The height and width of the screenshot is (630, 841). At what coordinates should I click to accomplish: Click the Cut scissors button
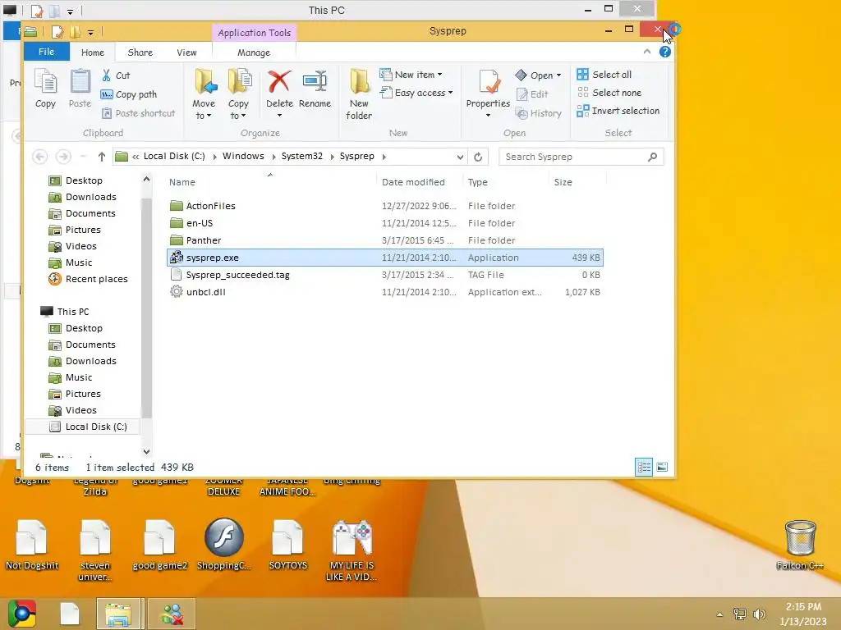pos(116,75)
